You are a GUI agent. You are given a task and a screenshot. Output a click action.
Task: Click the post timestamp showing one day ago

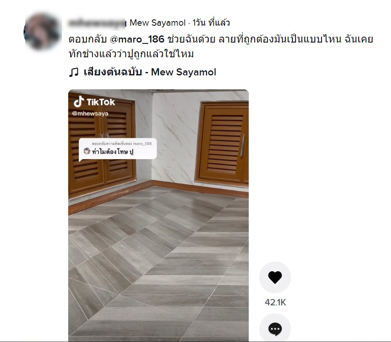click(x=211, y=23)
